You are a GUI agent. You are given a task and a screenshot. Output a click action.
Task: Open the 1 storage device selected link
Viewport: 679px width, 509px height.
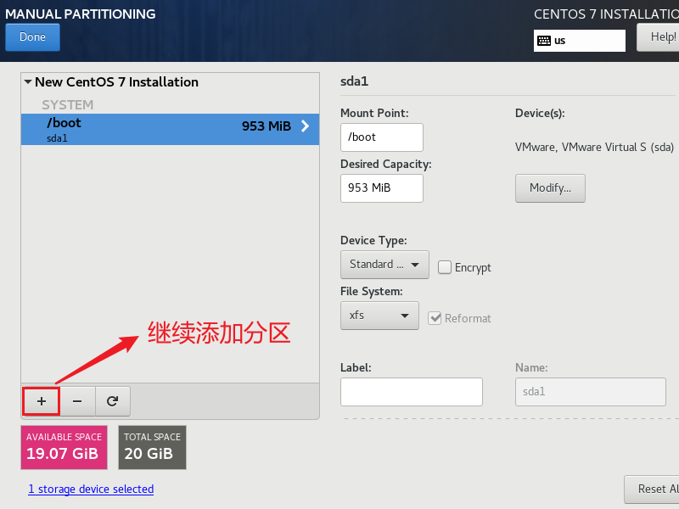[x=91, y=489]
